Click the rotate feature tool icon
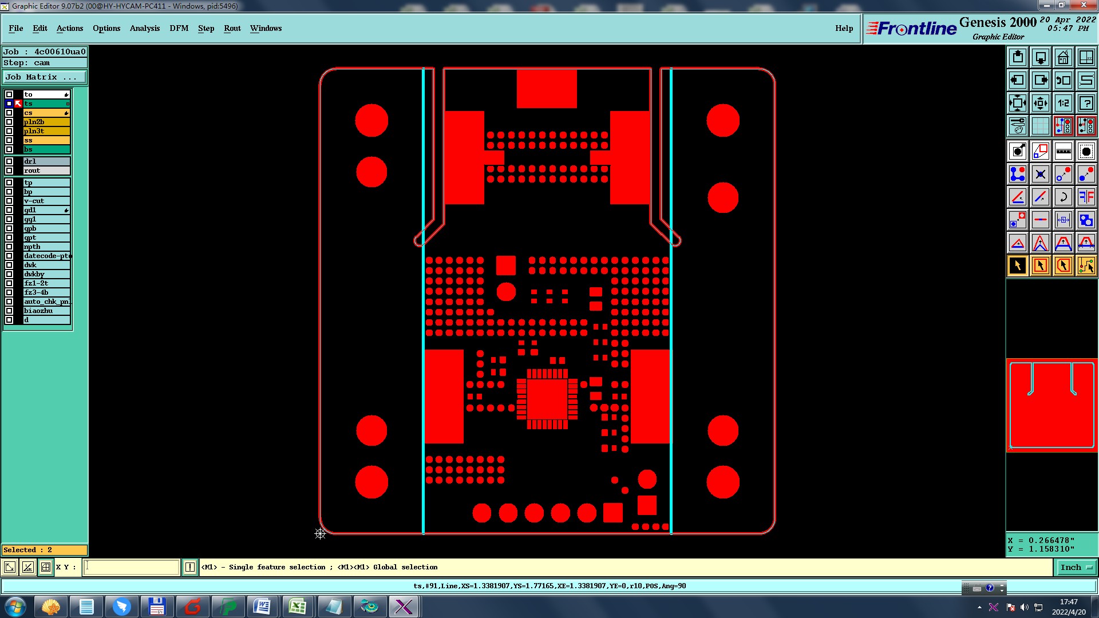 tap(1063, 197)
